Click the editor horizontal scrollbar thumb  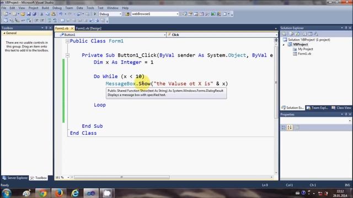[122, 177]
